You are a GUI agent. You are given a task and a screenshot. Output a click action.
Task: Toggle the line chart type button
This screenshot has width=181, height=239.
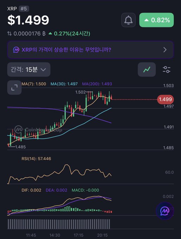click(x=147, y=70)
